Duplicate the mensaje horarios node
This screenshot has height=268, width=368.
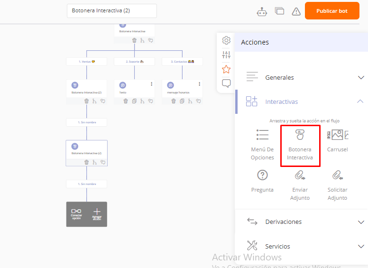tap(183, 101)
